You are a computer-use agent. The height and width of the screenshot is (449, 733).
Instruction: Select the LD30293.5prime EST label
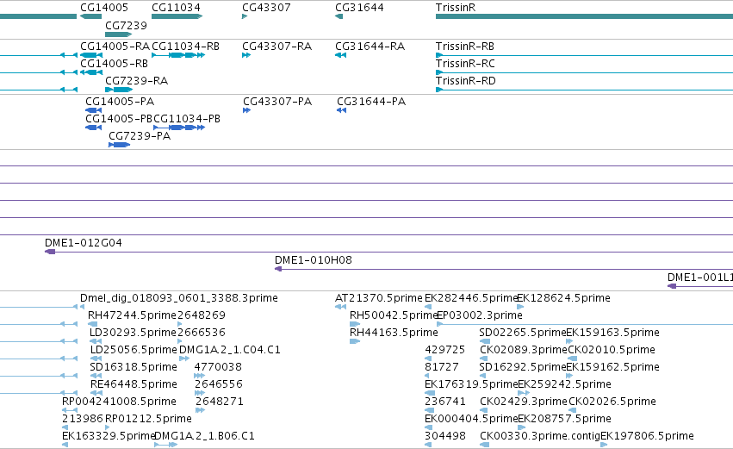click(x=133, y=333)
